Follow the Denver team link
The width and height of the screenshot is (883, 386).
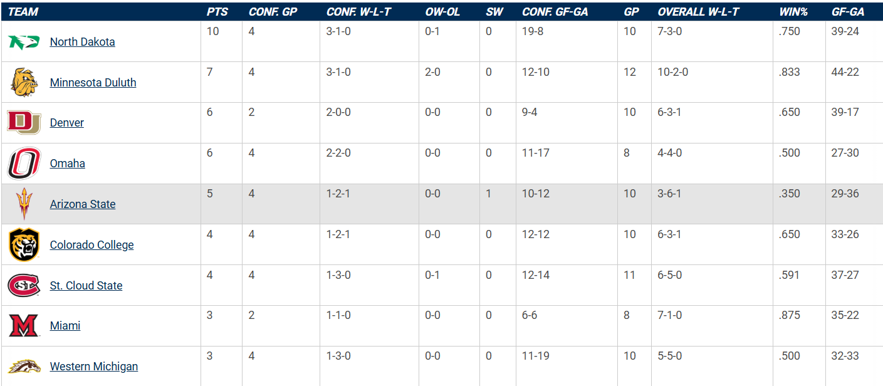[66, 123]
